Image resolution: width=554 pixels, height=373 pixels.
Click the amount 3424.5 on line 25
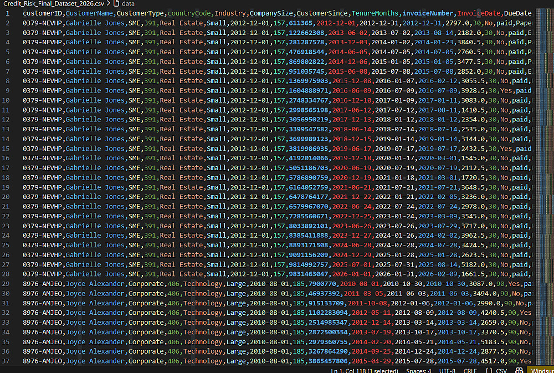473,245
